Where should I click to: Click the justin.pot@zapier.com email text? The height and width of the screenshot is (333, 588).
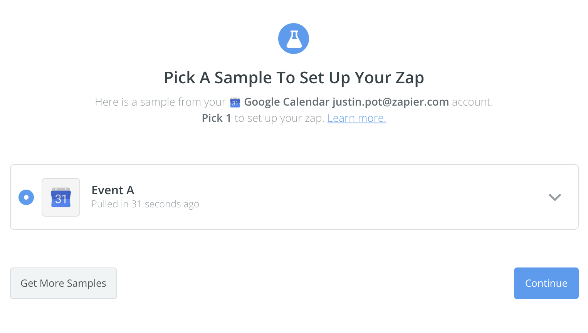[x=391, y=102]
